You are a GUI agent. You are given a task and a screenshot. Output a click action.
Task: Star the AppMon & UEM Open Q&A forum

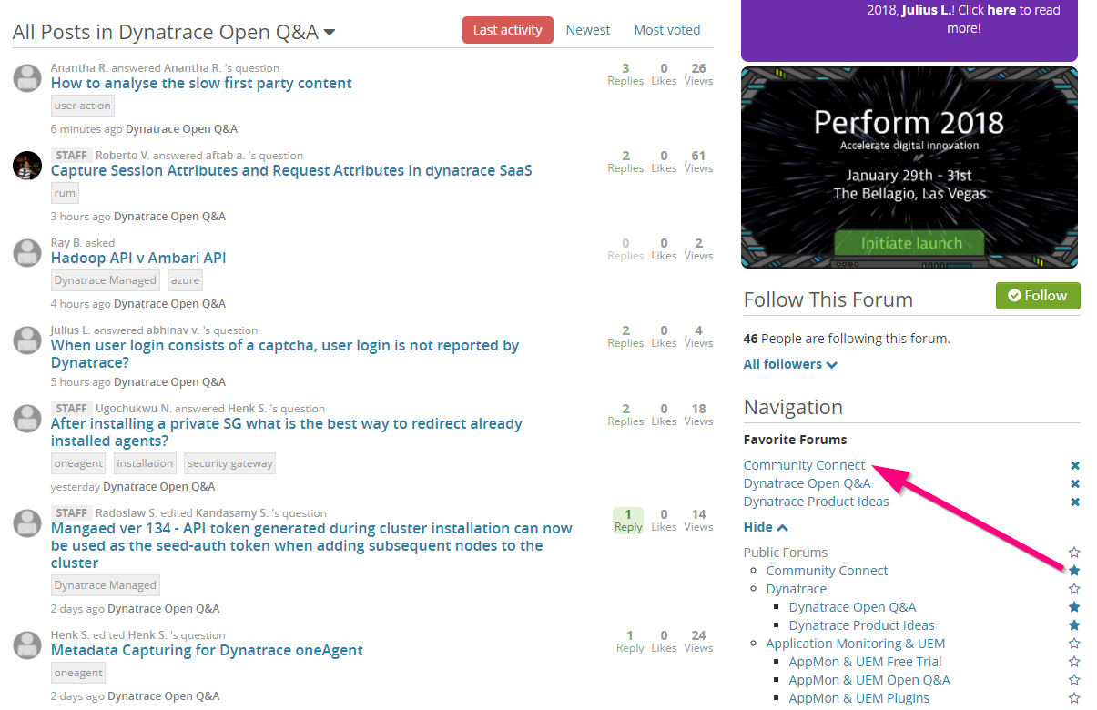[1074, 680]
